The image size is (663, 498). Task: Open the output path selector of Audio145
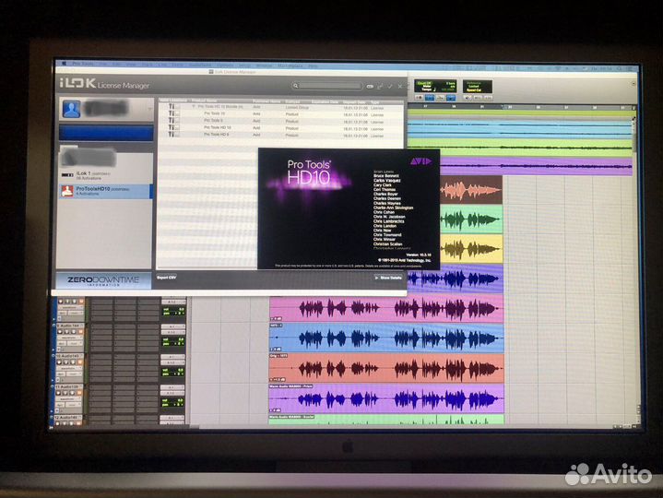point(172,362)
